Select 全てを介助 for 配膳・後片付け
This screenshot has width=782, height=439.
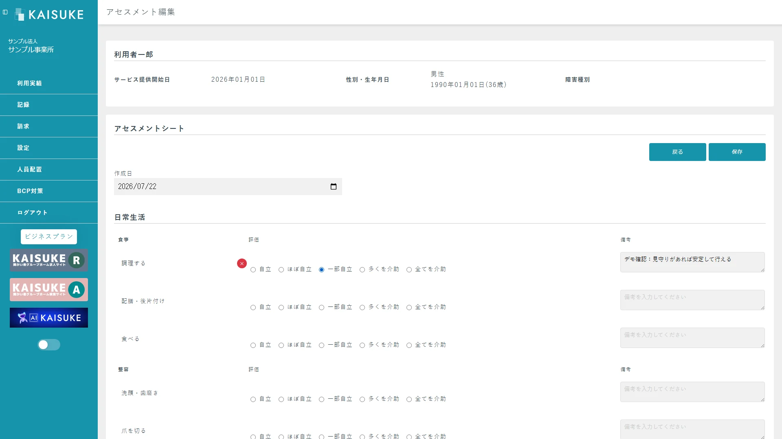tap(409, 307)
